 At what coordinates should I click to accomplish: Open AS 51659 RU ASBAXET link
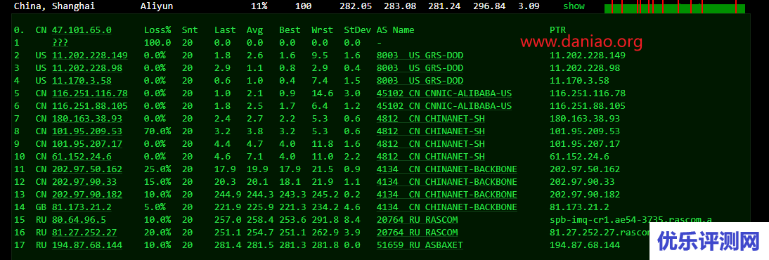pos(420,245)
